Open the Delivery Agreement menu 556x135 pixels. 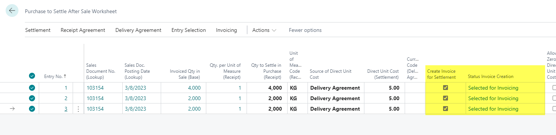click(138, 30)
